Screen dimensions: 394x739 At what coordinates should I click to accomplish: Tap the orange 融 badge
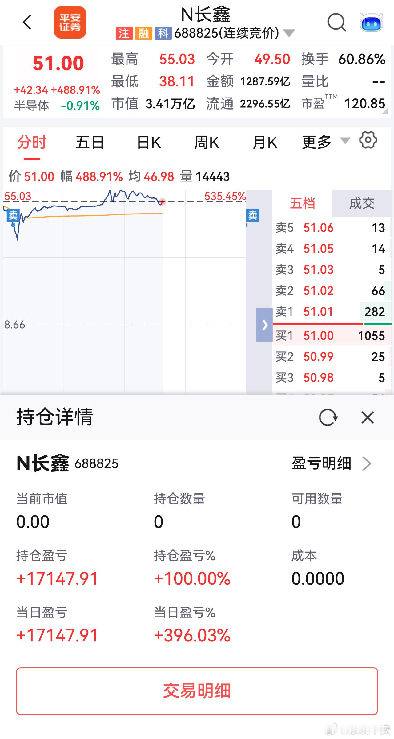pyautogui.click(x=143, y=33)
